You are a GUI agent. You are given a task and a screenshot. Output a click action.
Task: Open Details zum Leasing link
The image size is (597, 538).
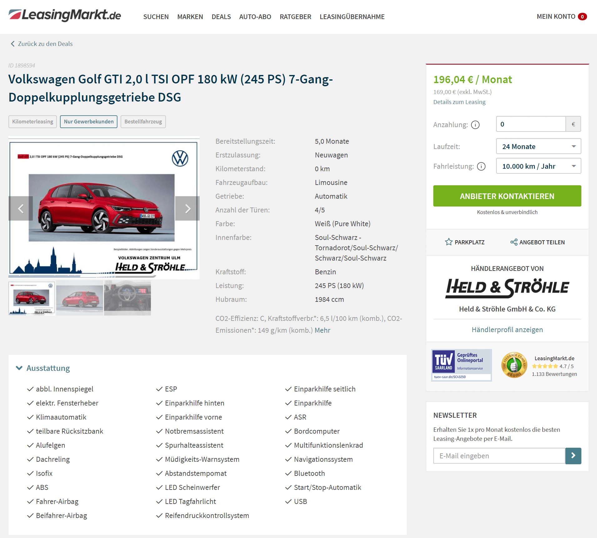459,102
